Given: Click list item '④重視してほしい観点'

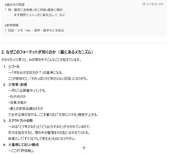Looking at the screenshot, I should [x=24, y=145].
